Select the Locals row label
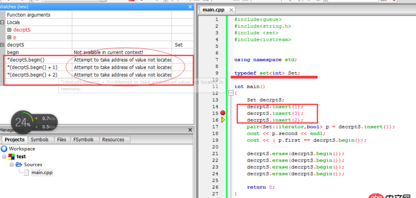The height and width of the screenshot is (198, 416). pyautogui.click(x=14, y=22)
